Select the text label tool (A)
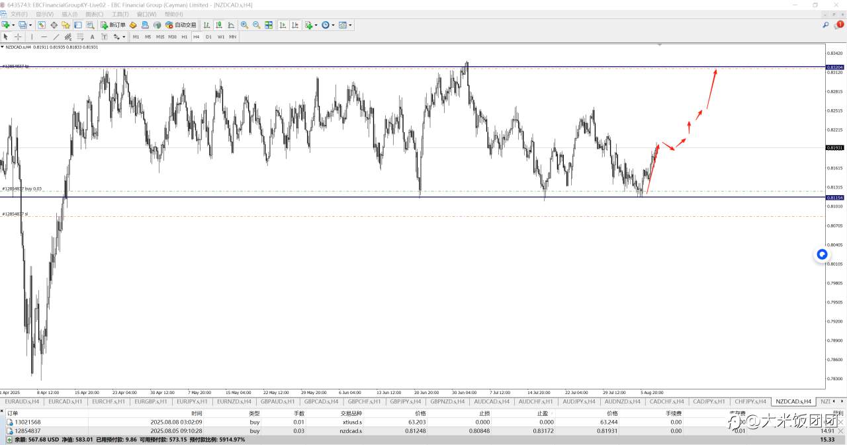847x445 pixels. click(92, 37)
